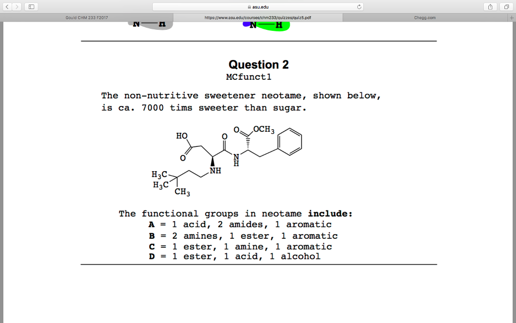Screen dimensions: 516x323
Task: Open a new tab with the plus button
Action: tap(511, 17)
